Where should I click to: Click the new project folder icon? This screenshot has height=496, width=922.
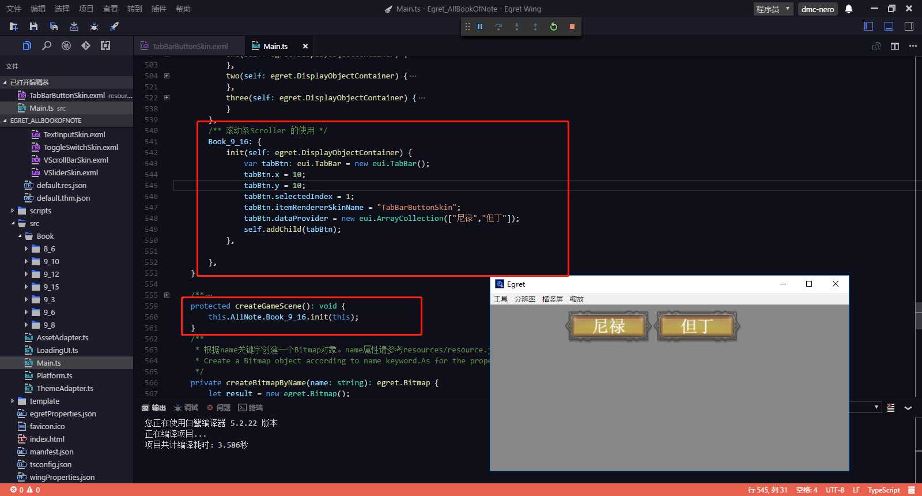[x=14, y=27]
